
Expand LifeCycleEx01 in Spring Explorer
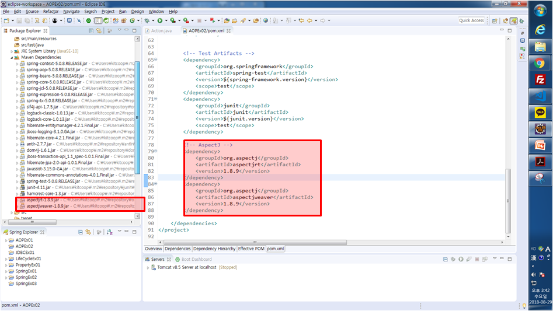pyautogui.click(x=6, y=259)
